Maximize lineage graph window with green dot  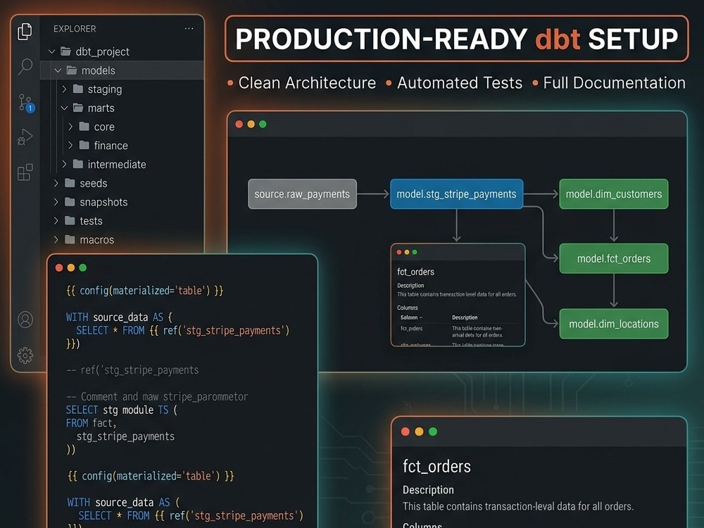click(263, 125)
